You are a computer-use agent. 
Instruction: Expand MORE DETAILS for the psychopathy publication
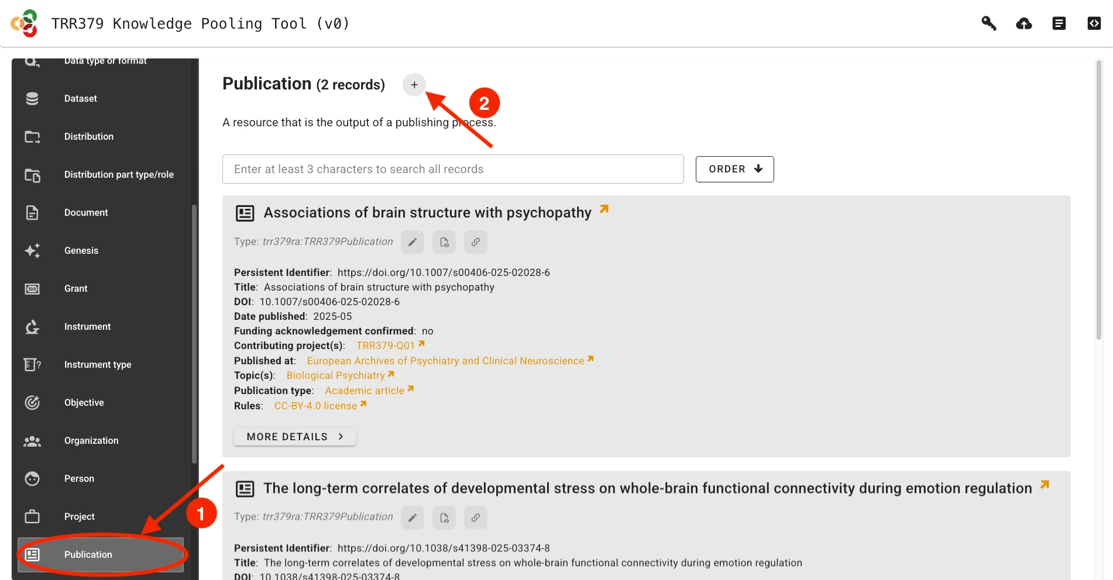point(294,436)
